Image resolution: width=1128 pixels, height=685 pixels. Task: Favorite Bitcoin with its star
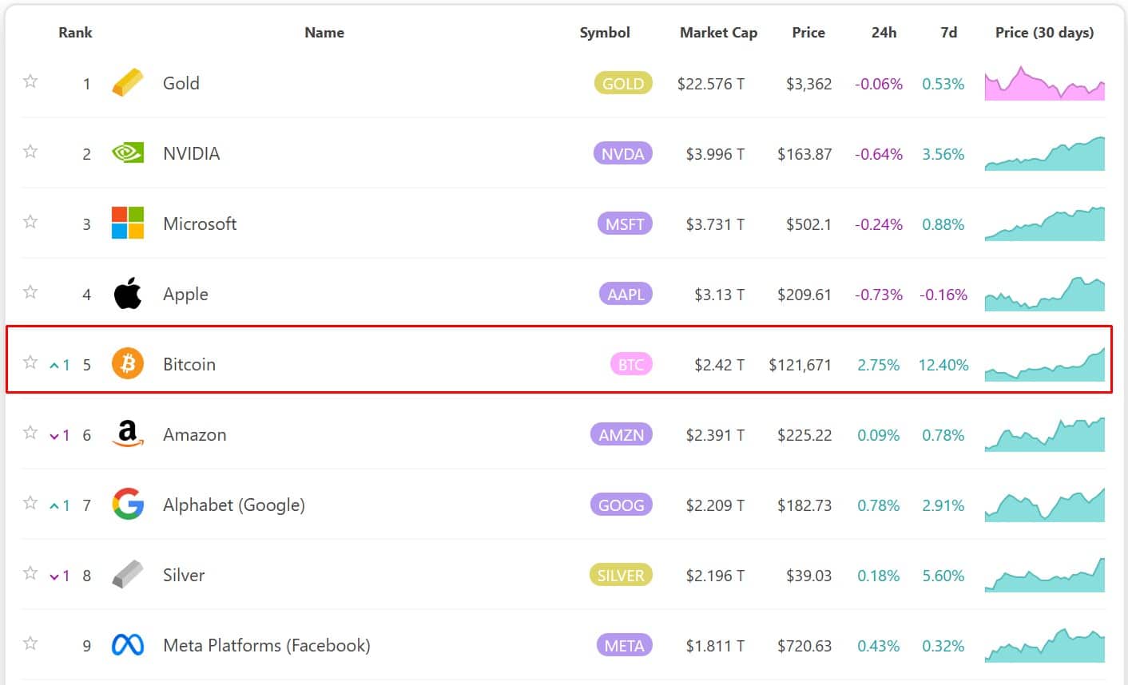[x=30, y=362]
